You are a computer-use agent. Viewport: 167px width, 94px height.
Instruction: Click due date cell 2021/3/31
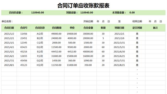tap(119, 43)
